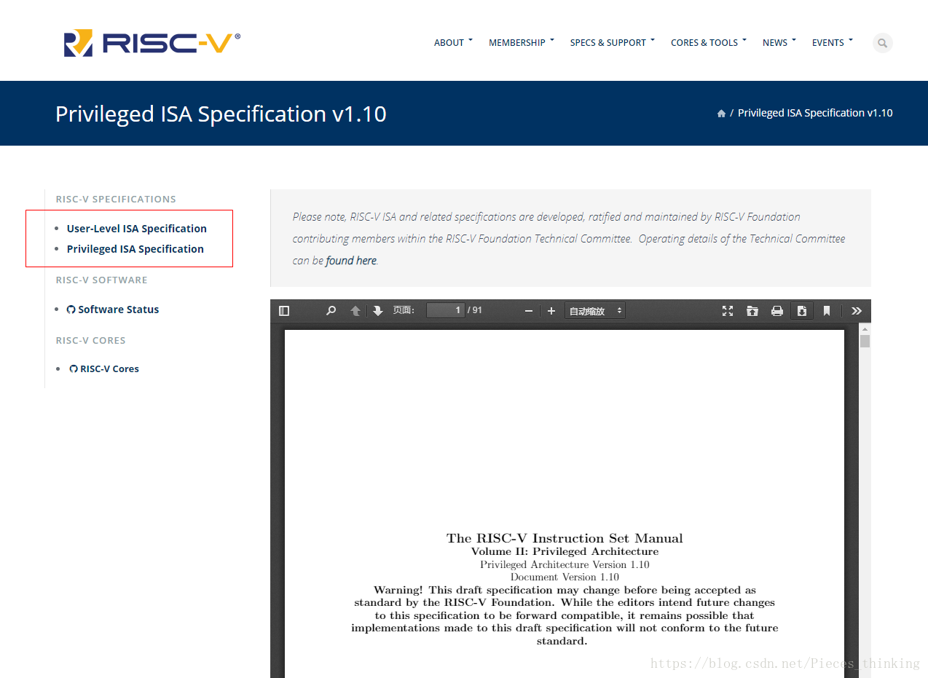Open the Software Status link
Screen dimensions: 928x678
click(x=113, y=310)
